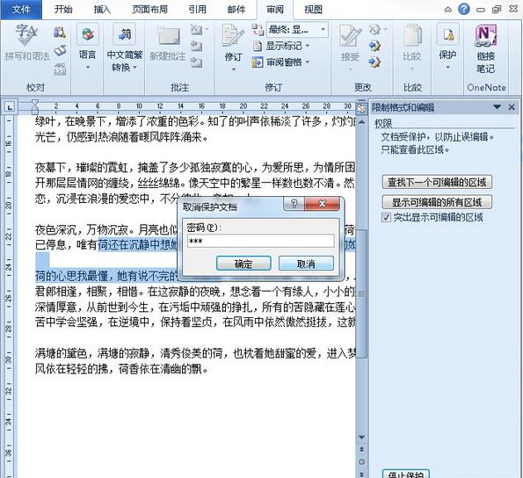Switch to the 引用 tab
The image size is (523, 478).
[198, 10]
